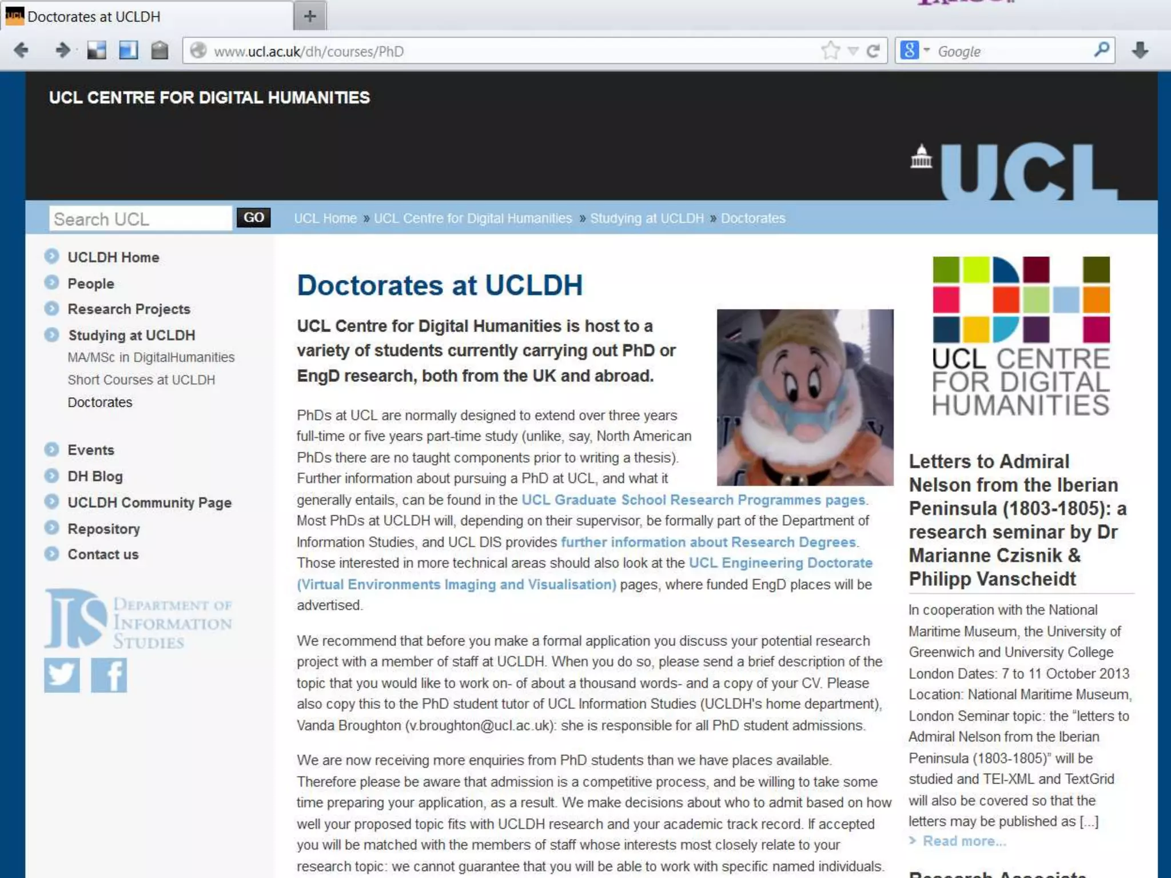The image size is (1171, 878).
Task: Reload the page with the refresh icon
Action: pos(873,51)
